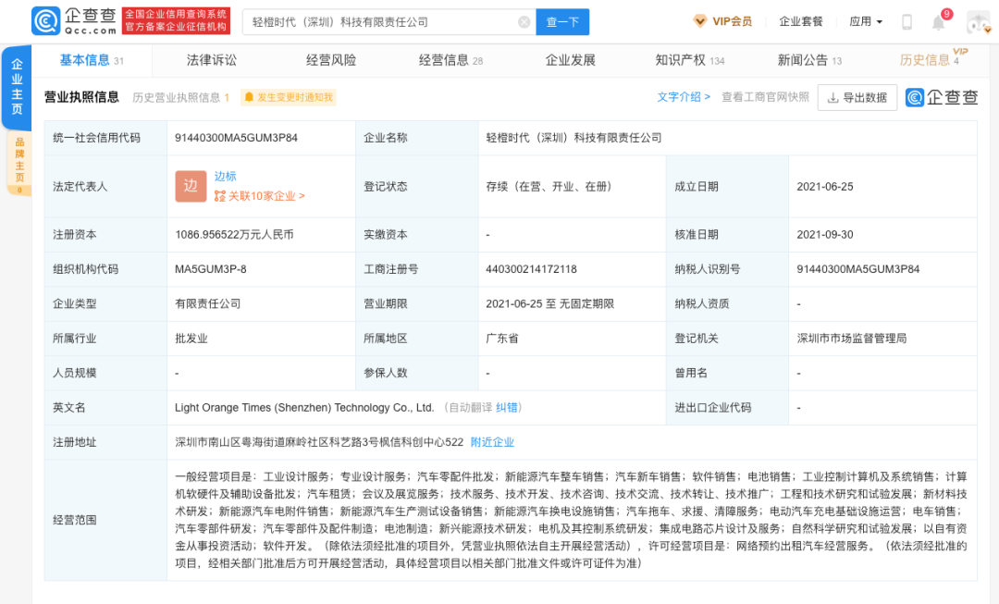This screenshot has height=604, width=999.
Task: Open the user avatar menu
Action: [x=978, y=22]
